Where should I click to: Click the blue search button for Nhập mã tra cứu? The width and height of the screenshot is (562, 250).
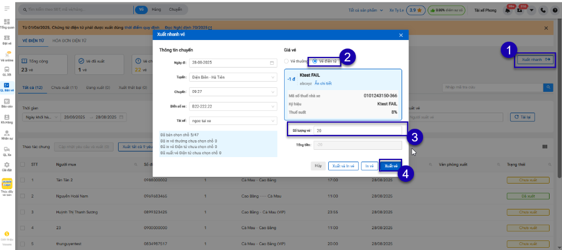548,87
